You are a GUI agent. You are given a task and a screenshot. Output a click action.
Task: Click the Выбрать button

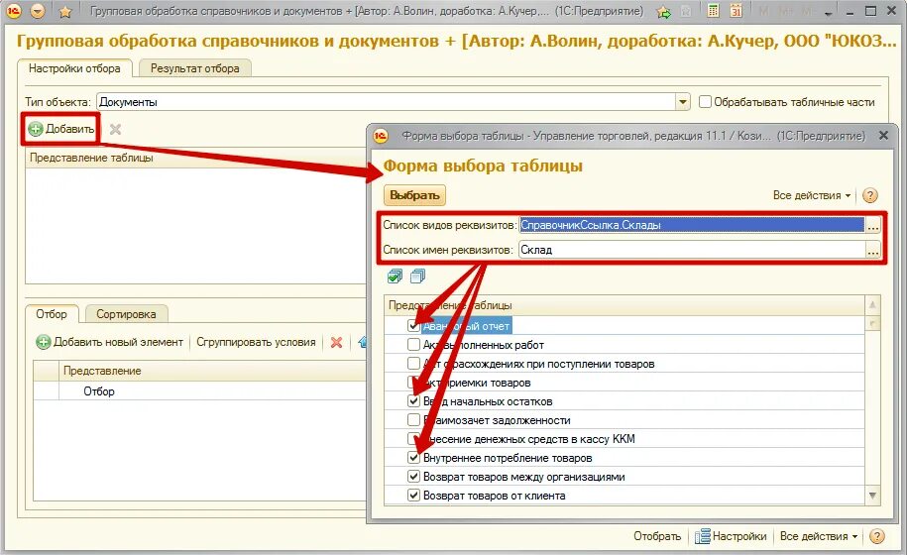[x=414, y=195]
